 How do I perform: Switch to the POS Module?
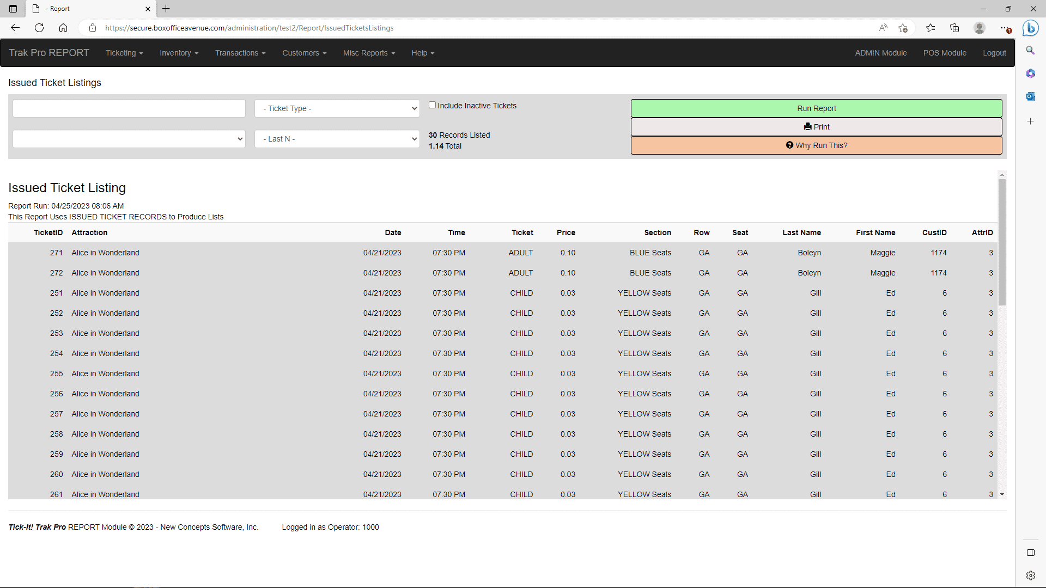[945, 53]
